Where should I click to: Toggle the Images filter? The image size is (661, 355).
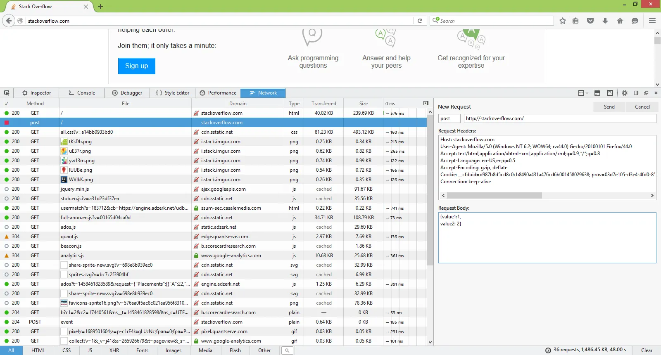pos(174,350)
